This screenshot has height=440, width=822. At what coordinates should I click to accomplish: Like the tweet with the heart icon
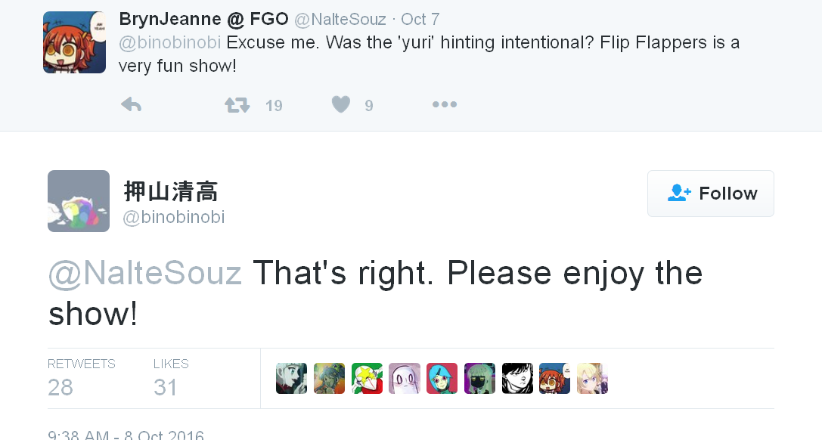[x=341, y=105]
